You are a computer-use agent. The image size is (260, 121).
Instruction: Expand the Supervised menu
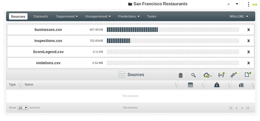67,16
